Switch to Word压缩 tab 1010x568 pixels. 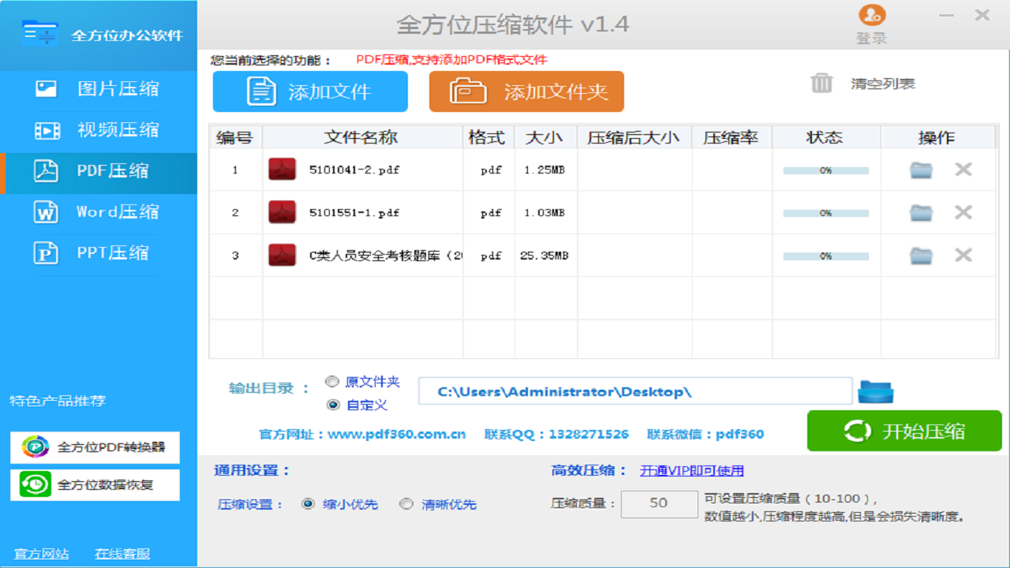[x=99, y=211]
